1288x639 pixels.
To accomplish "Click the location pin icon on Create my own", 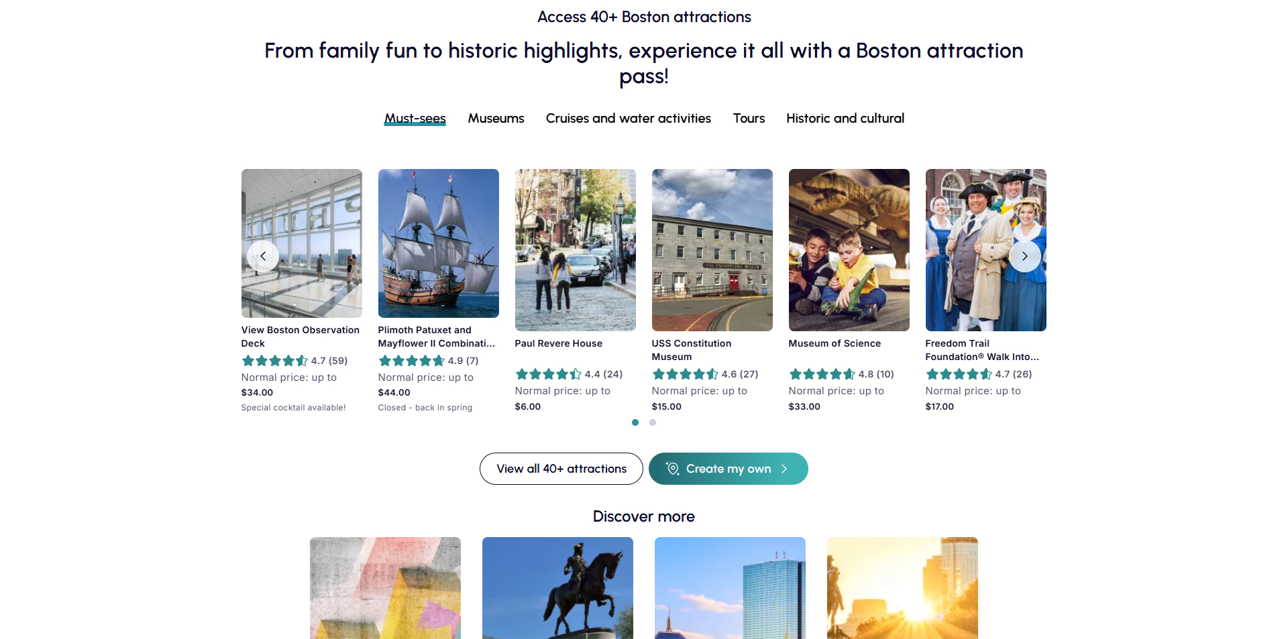I will tap(672, 469).
